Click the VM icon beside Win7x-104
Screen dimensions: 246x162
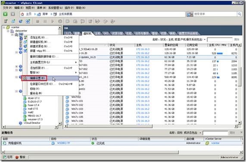67,113
